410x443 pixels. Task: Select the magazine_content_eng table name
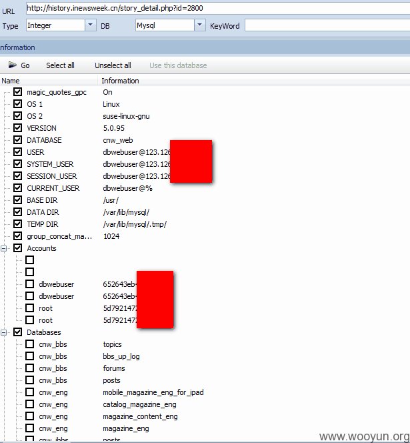(x=141, y=416)
